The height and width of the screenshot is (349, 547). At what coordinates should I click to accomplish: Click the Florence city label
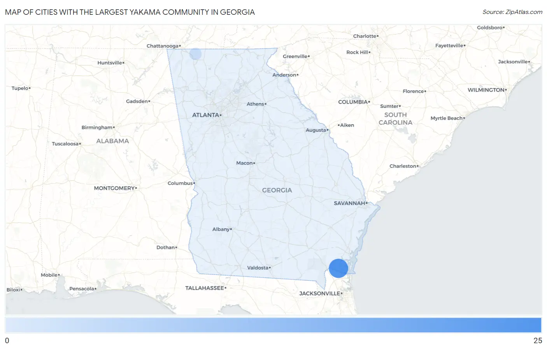click(413, 92)
